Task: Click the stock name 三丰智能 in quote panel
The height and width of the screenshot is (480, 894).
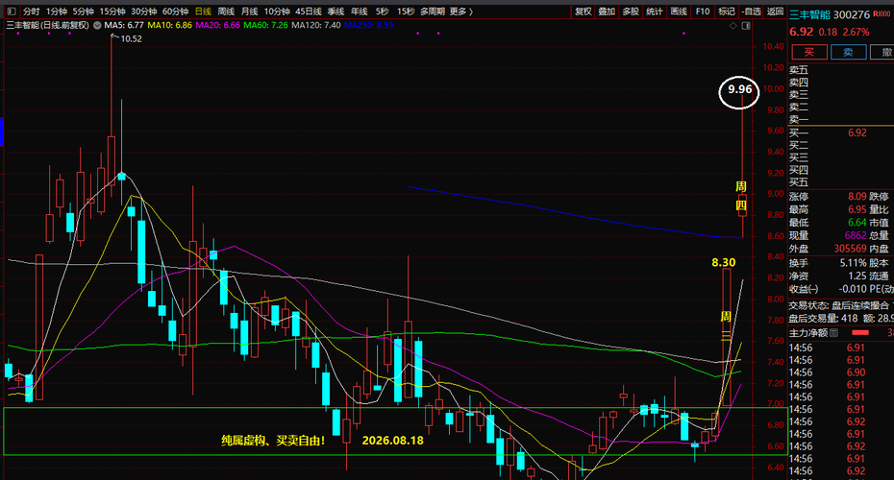Action: point(809,14)
